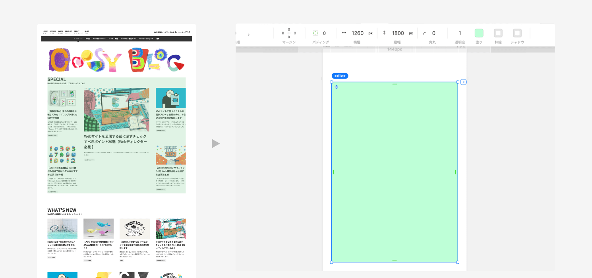Click the bottom-left resize handle of the div
This screenshot has width=592, height=278.
pos(332,262)
